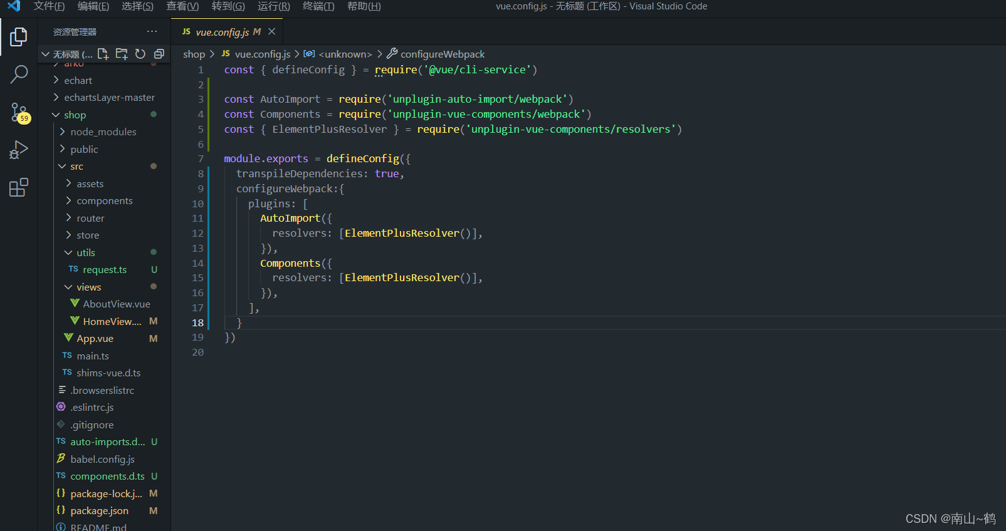The image size is (1006, 531).
Task: Expand the store folder
Action: click(x=69, y=235)
